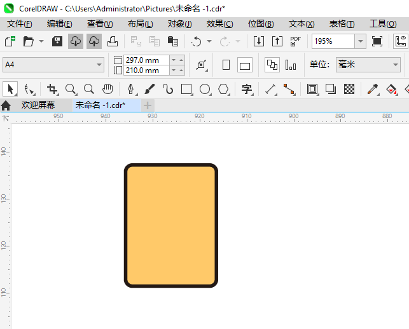Toggle the full-screen preview button
The height and width of the screenshot is (329, 409).
pyautogui.click(x=377, y=41)
